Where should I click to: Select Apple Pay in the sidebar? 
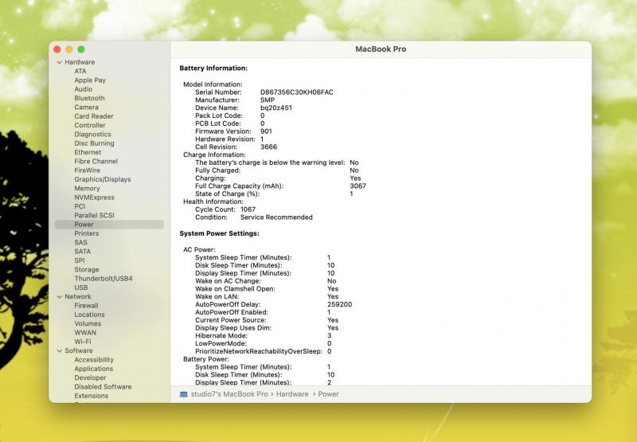pos(90,80)
